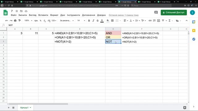198x111 pixels.
Task: Open the Дані menu
Action: click(62, 15)
